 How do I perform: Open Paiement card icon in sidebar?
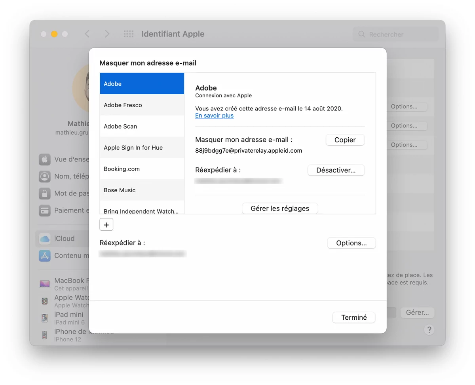[x=45, y=211]
